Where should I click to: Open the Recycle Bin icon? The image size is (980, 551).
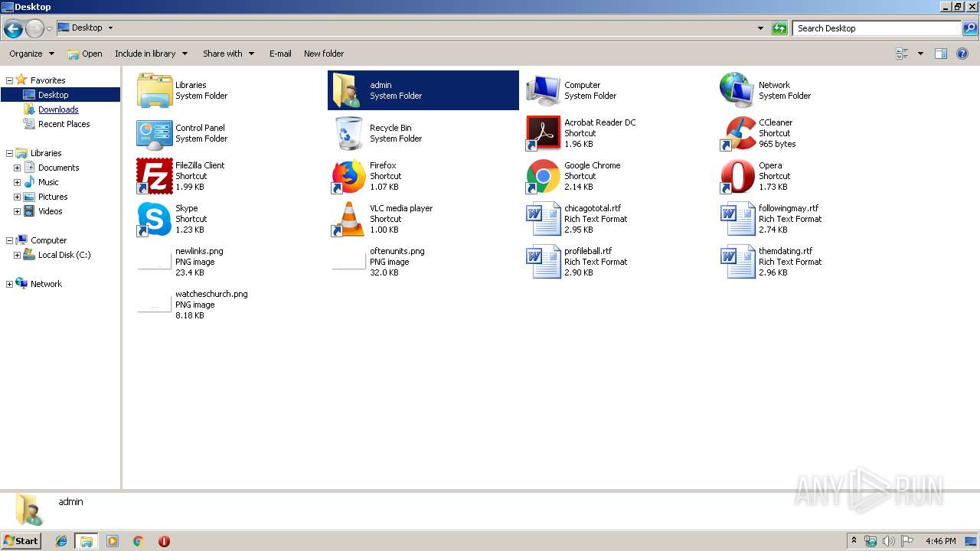349,133
